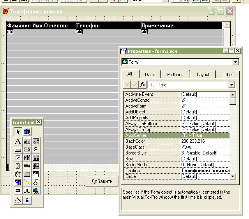Pick the Edit Box control tool

click(x=36, y=142)
